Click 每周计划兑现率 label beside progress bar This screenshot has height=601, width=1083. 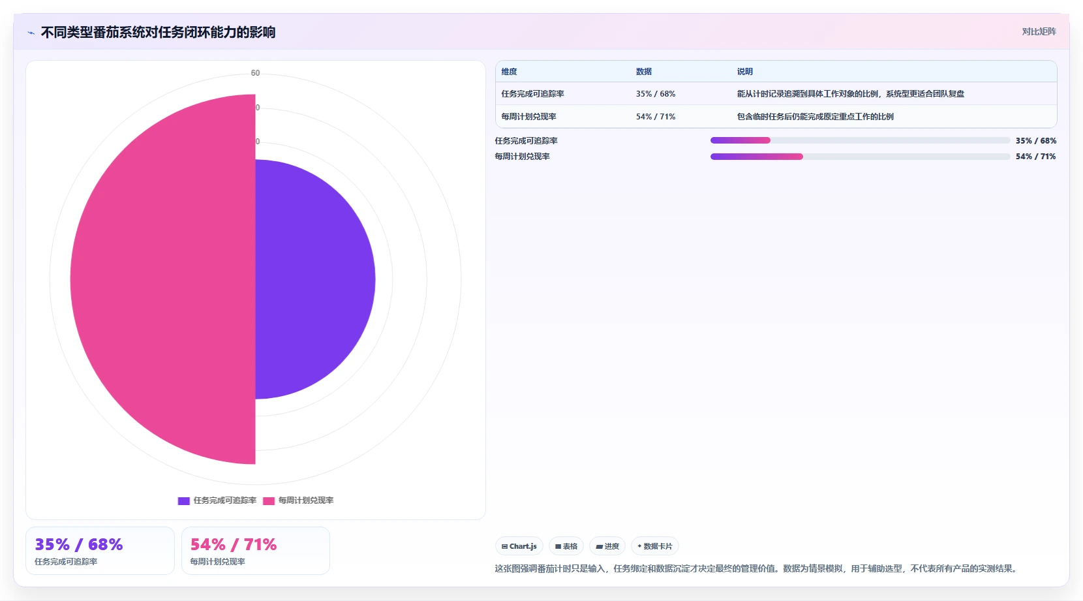[x=522, y=157]
